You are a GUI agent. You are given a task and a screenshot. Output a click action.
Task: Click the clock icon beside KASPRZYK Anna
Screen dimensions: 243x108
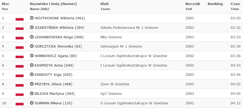pyautogui.click(x=32, y=65)
